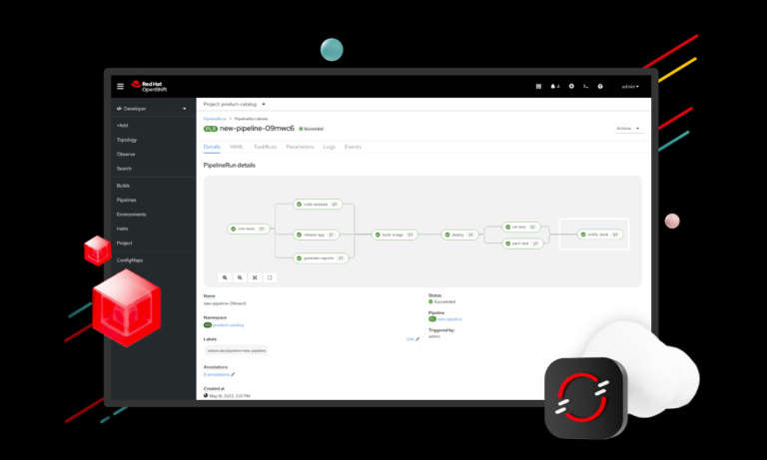Click the PipelineRun details heading
The image size is (767, 460).
[x=230, y=166]
